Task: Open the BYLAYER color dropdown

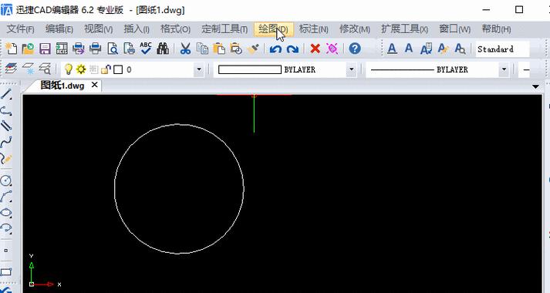Action: coord(352,69)
